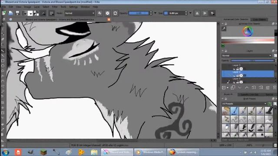
Task: Open the Filter menu
Action: (55, 7)
